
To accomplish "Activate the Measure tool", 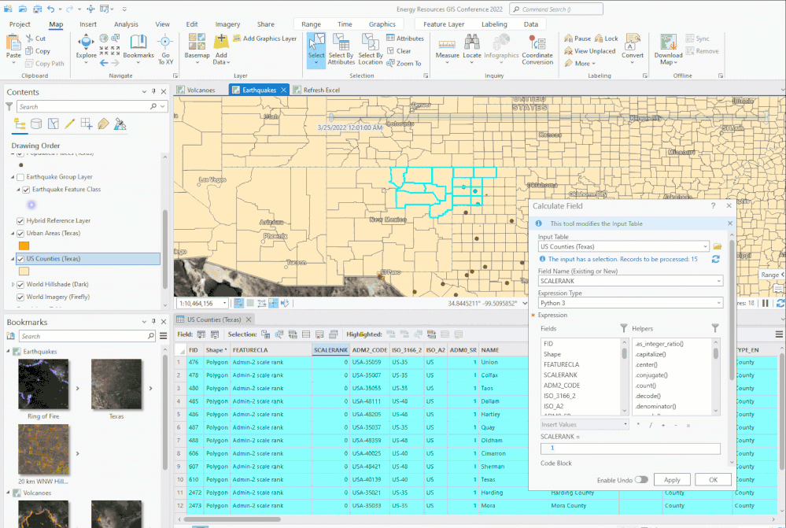I will click(x=447, y=46).
